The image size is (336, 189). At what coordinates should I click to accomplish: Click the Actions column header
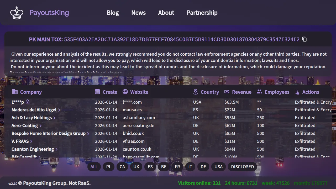(310, 92)
